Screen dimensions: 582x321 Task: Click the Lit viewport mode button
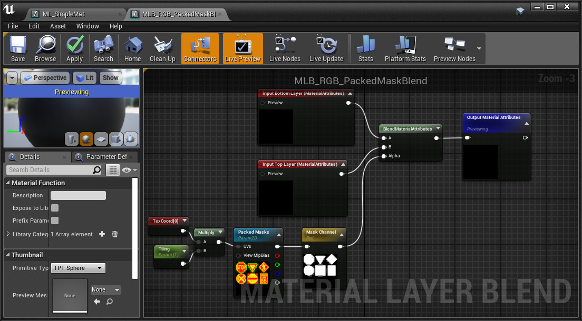tap(84, 77)
